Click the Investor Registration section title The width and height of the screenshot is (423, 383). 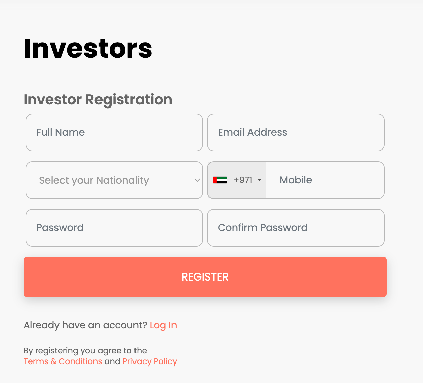tap(98, 99)
